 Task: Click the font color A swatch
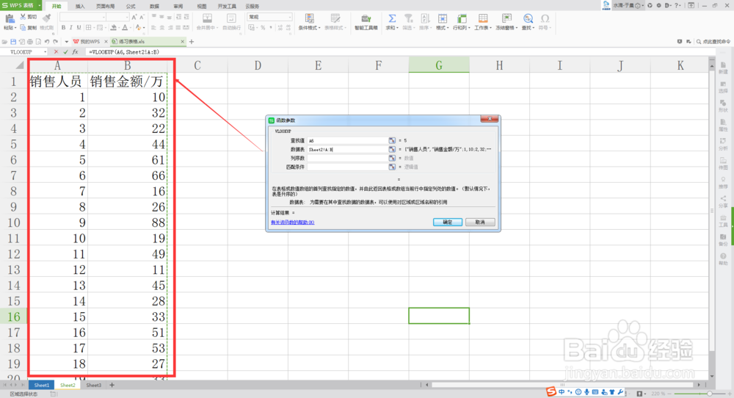125,28
